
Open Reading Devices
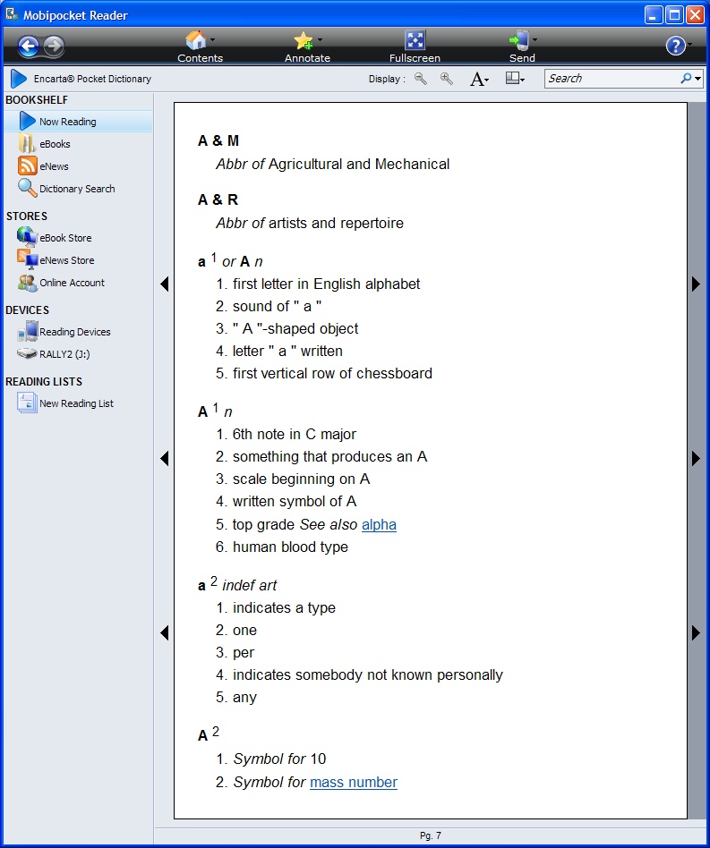pyautogui.click(x=74, y=332)
